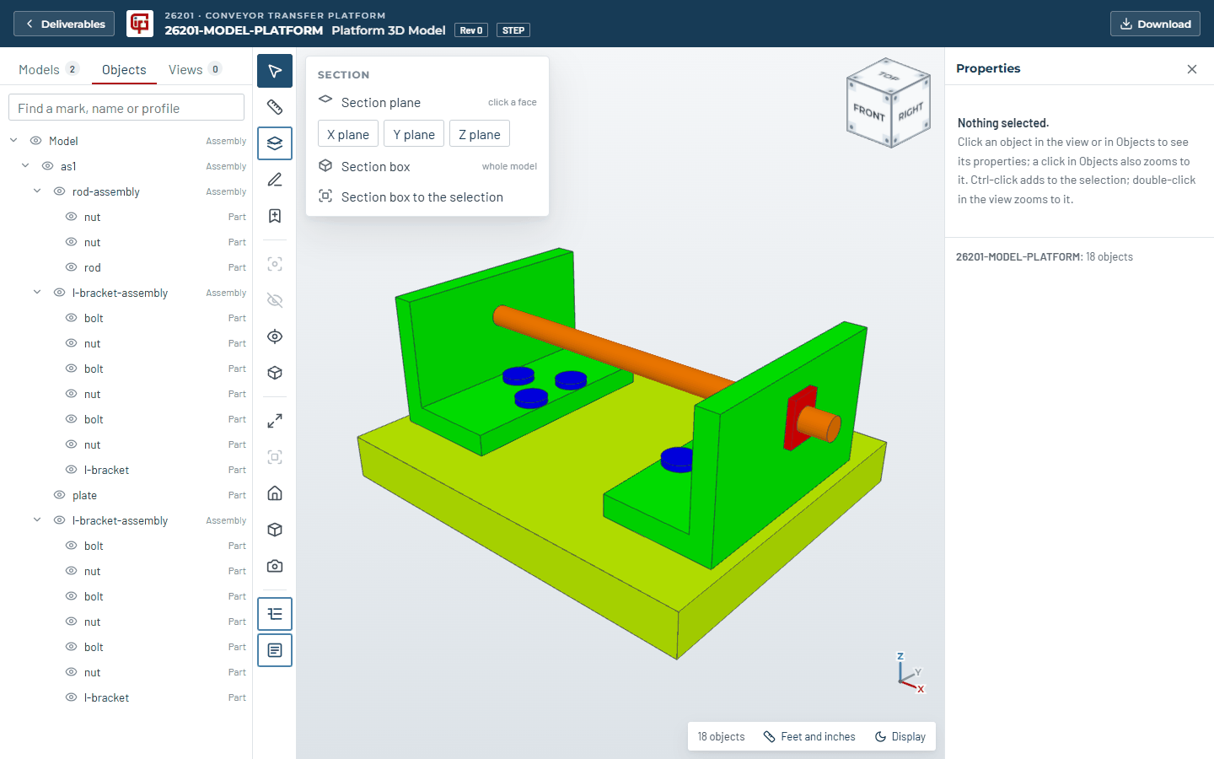Toggle visibility of rod-assembly
The height and width of the screenshot is (759, 1214).
[59, 191]
